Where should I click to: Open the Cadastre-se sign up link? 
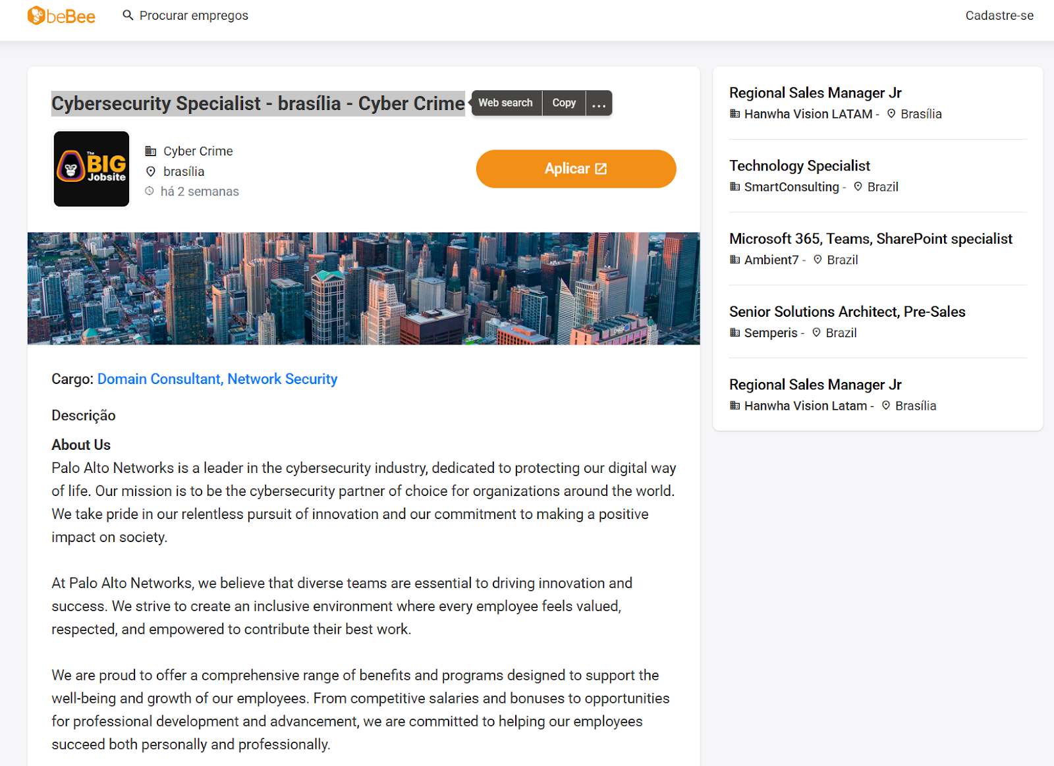point(999,16)
